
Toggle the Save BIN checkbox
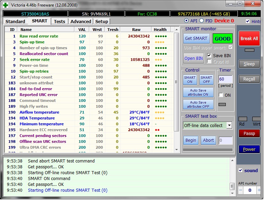point(209,55)
